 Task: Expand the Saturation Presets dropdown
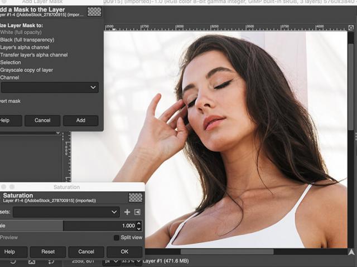(x=66, y=212)
